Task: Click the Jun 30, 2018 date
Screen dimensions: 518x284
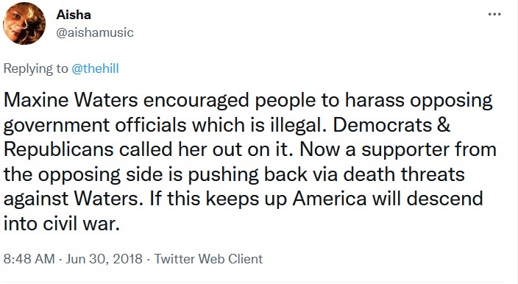Action: point(104,258)
